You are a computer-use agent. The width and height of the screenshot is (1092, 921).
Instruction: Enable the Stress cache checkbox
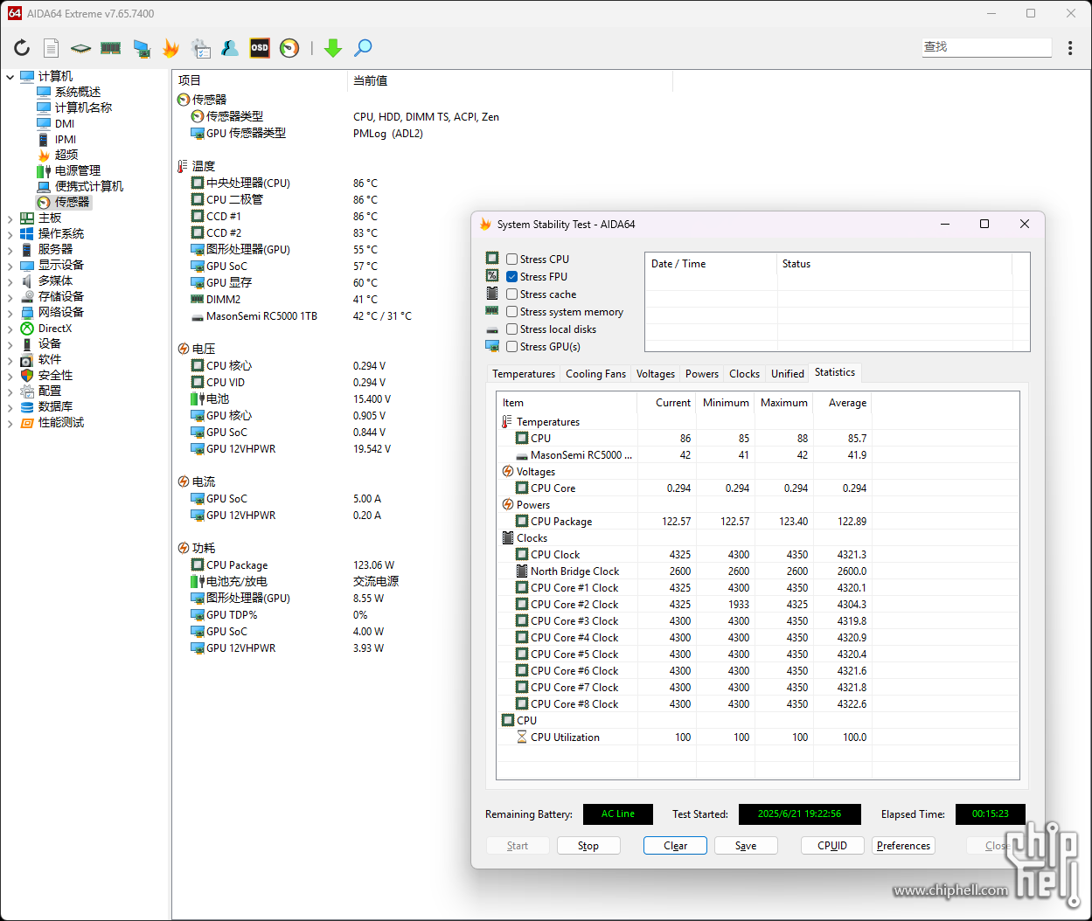[x=512, y=294]
